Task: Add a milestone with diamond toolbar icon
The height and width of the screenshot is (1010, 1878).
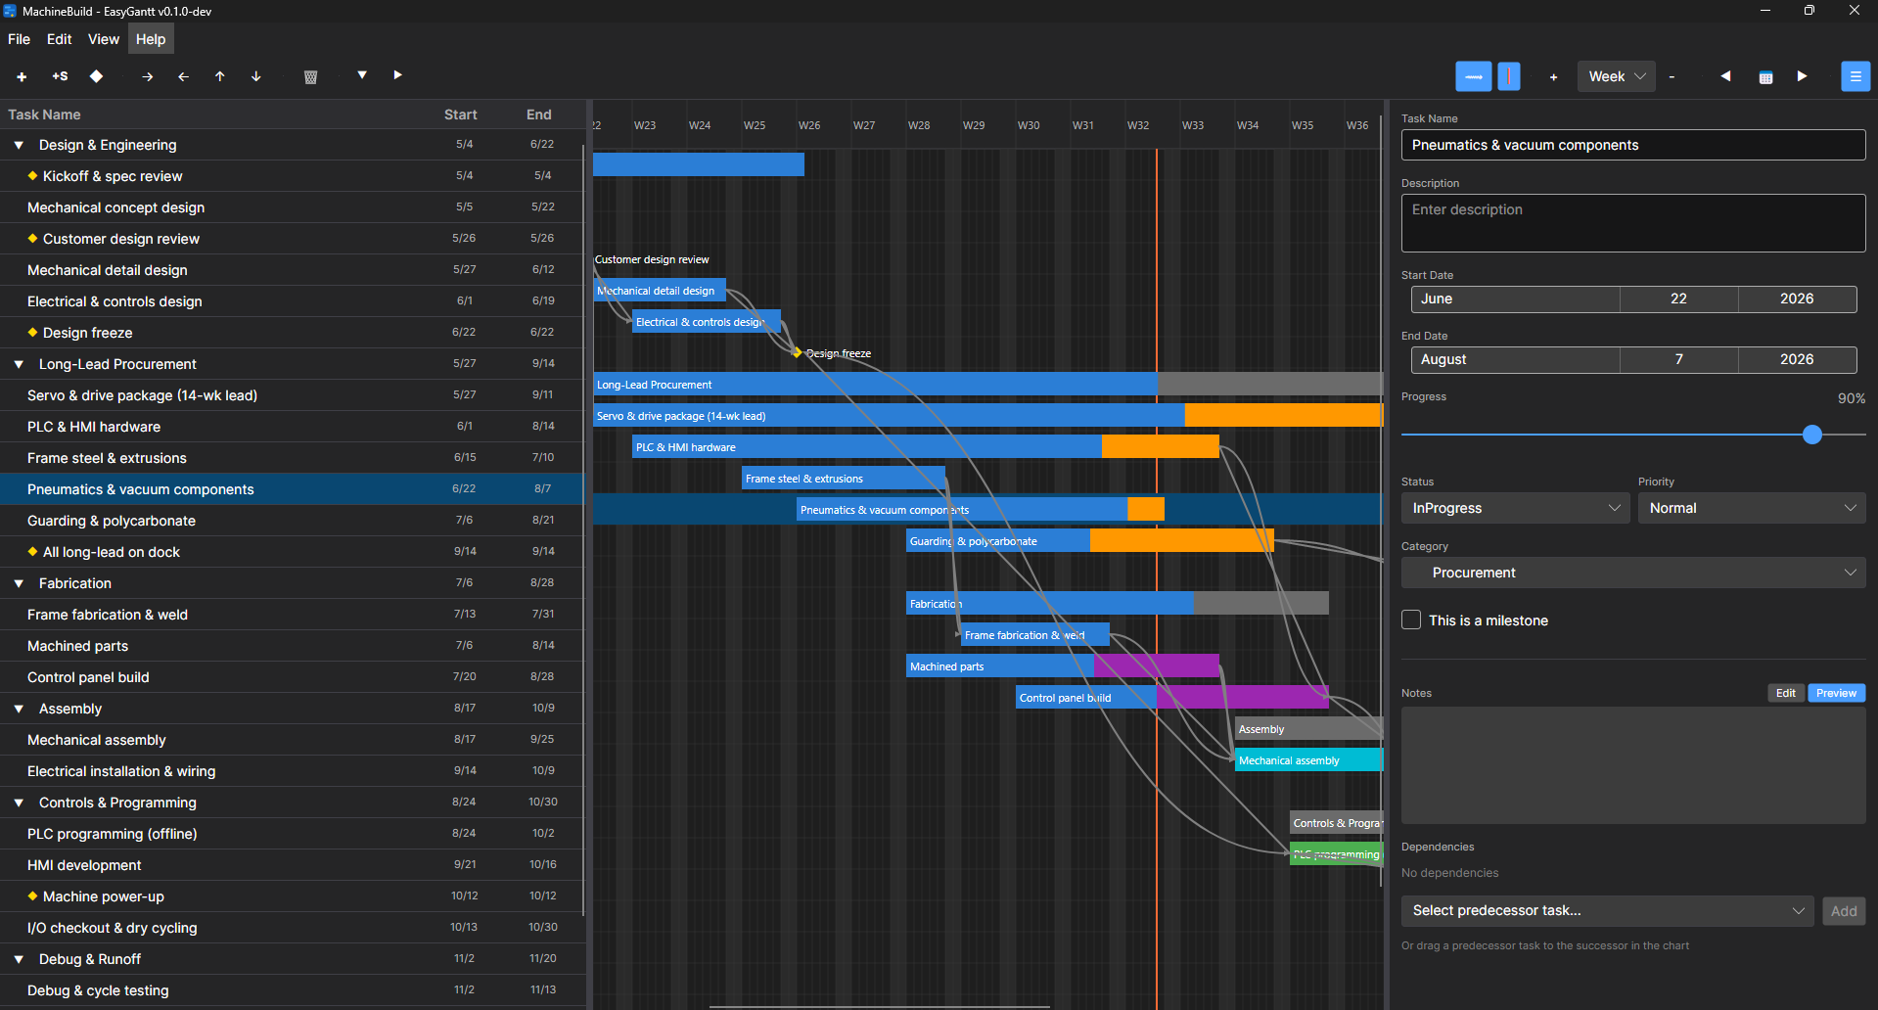Action: (x=96, y=76)
